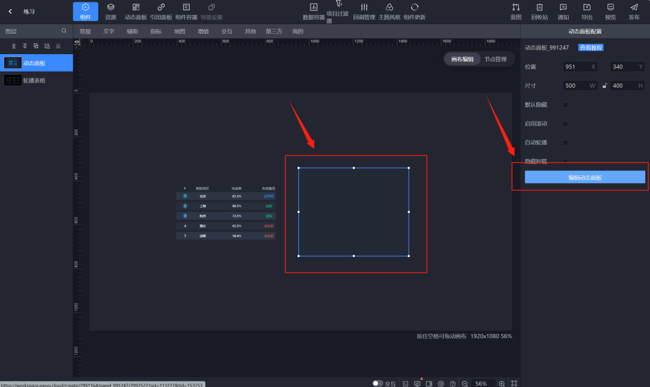Viewport: 650px width, 387px height.
Task: Open the 预览 preview
Action: pos(610,11)
